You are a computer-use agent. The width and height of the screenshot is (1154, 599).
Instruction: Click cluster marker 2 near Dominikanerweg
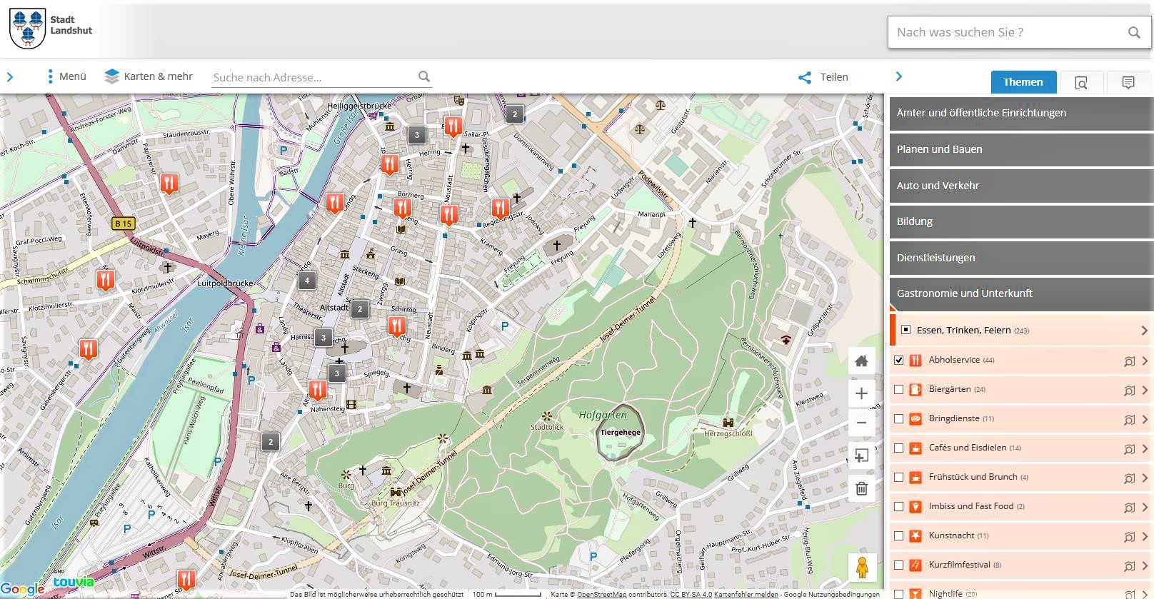coord(515,114)
